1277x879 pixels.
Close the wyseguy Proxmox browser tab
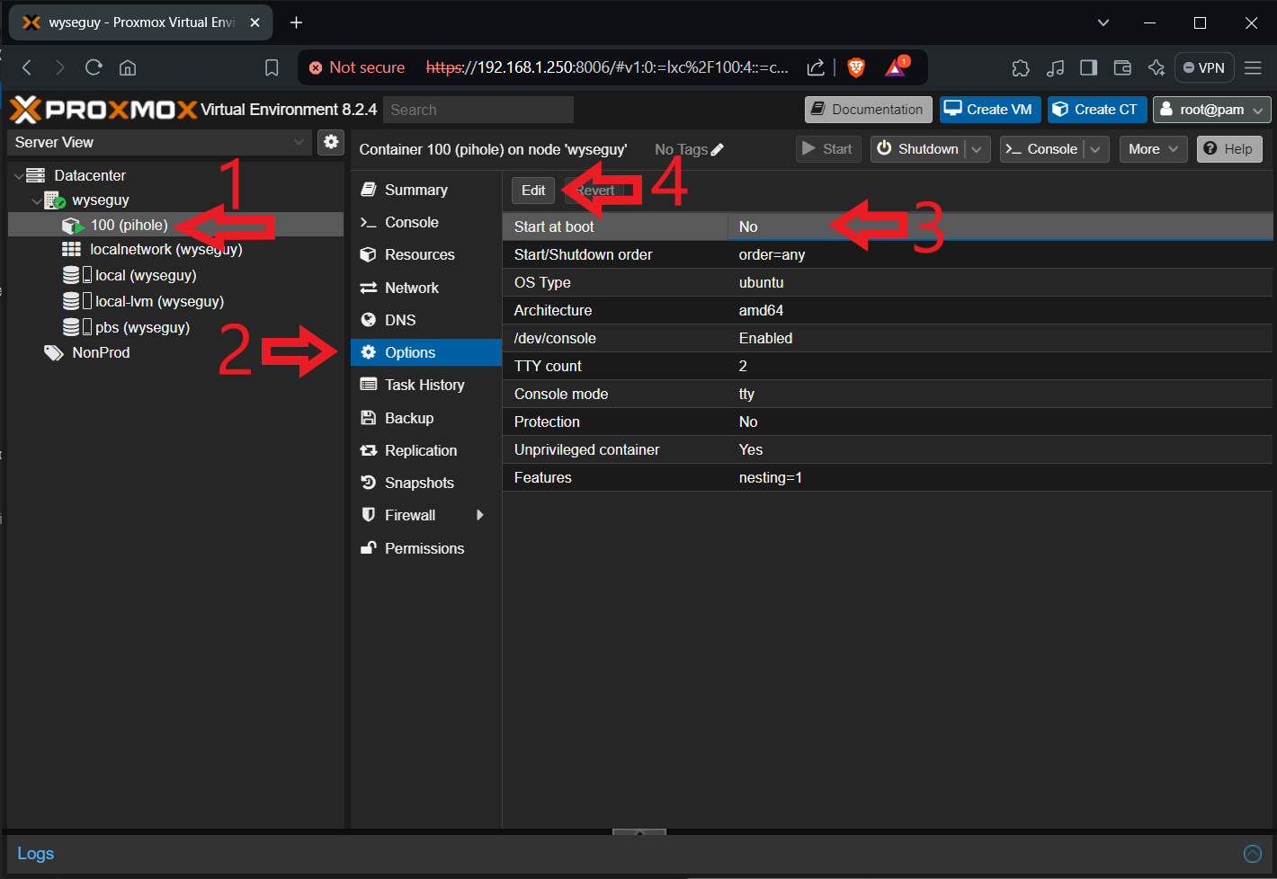tap(255, 22)
